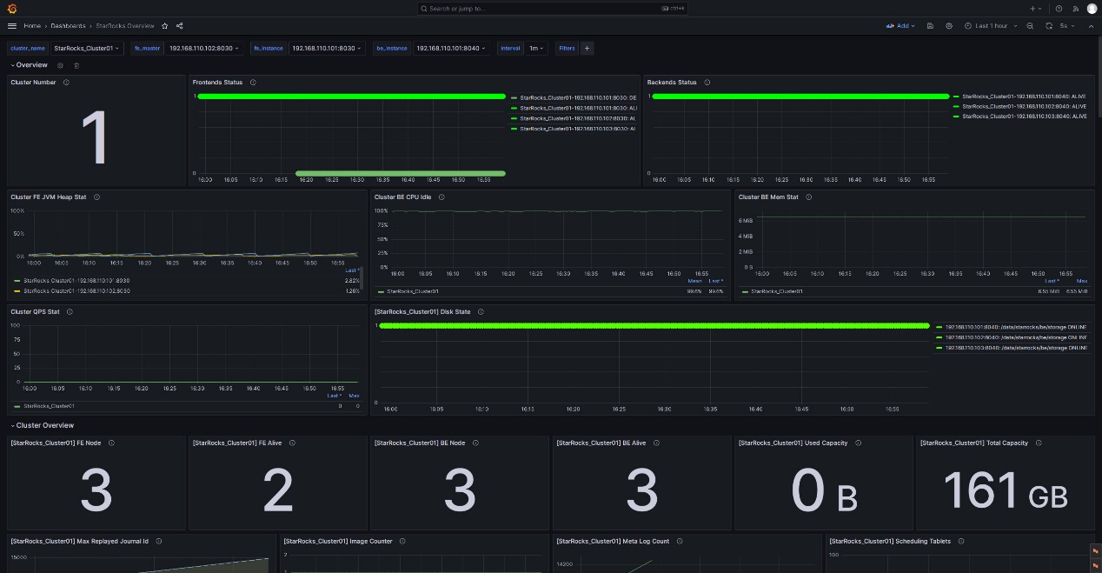Toggle StarRocks_Cluster01 series in Cluster QPS legend
Image resolution: width=1102 pixels, height=573 pixels.
coord(49,406)
